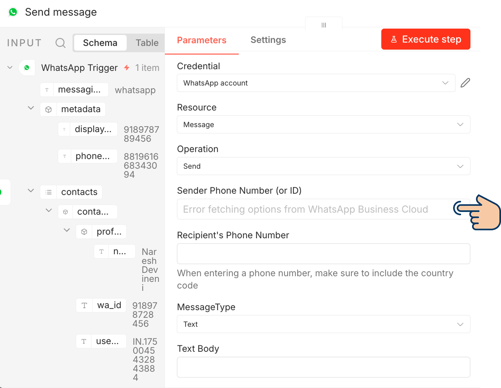Click the INPUT panel heading
Screen dimensions: 501x388
tap(24, 43)
